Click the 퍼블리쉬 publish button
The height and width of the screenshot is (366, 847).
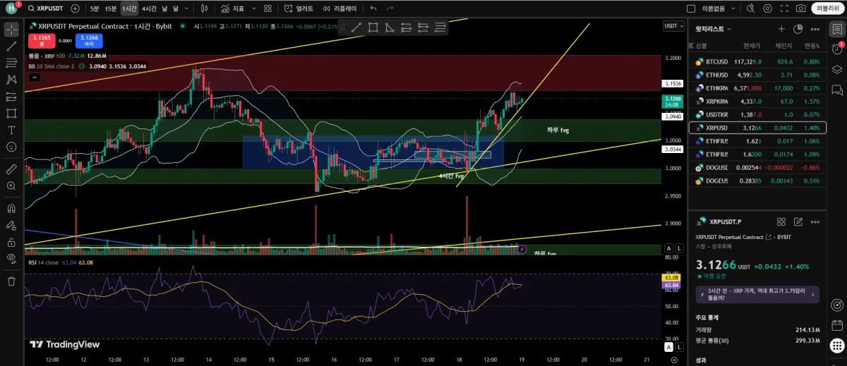(x=827, y=8)
